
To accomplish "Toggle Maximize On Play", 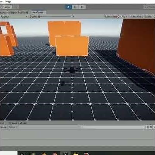I will point(116,16).
